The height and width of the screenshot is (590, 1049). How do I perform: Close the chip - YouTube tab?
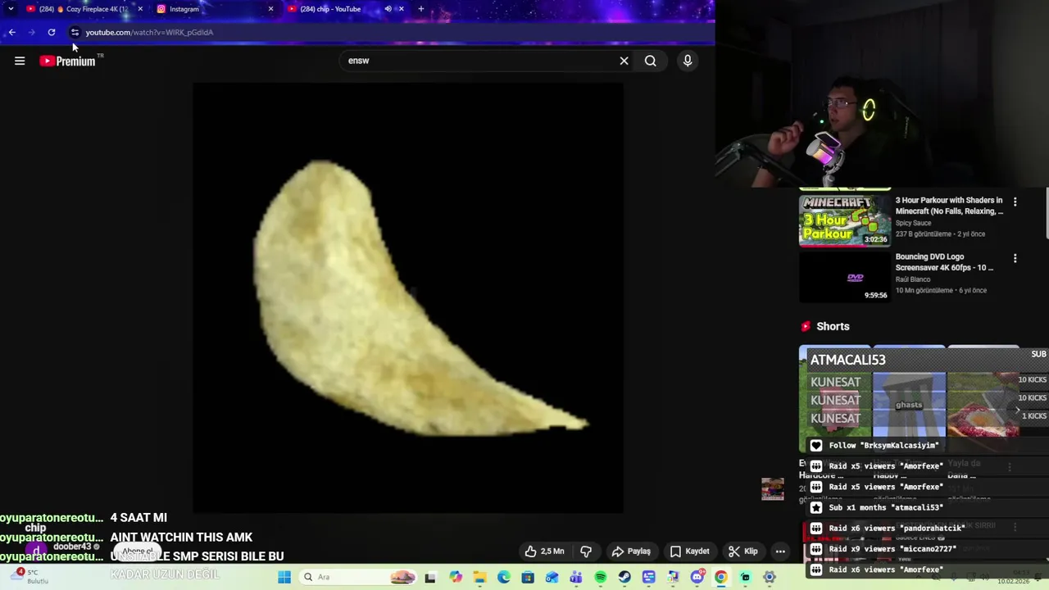pos(401,9)
